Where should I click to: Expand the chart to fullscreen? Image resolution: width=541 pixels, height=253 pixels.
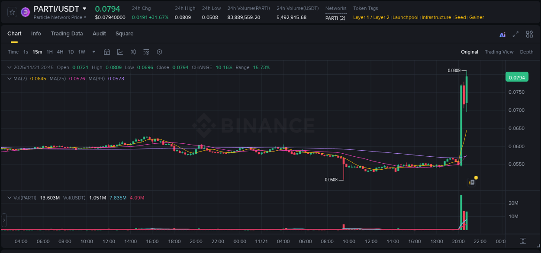coord(515,34)
